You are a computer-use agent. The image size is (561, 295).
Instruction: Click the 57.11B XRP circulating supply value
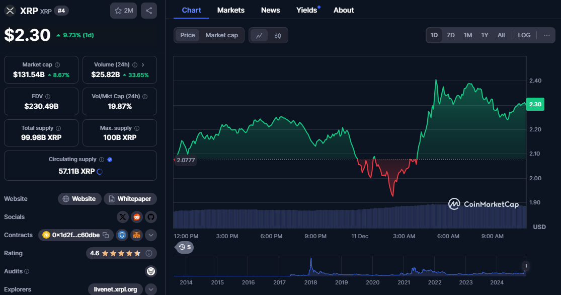coord(76,172)
